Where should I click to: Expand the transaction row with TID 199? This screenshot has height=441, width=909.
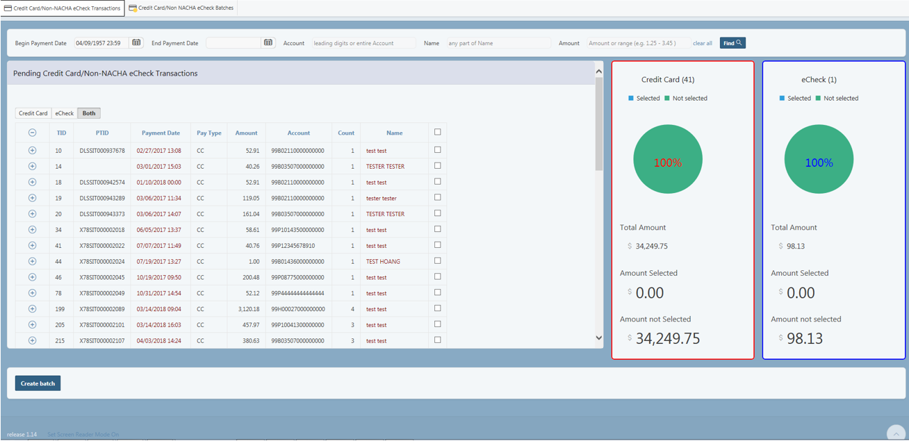coord(32,309)
